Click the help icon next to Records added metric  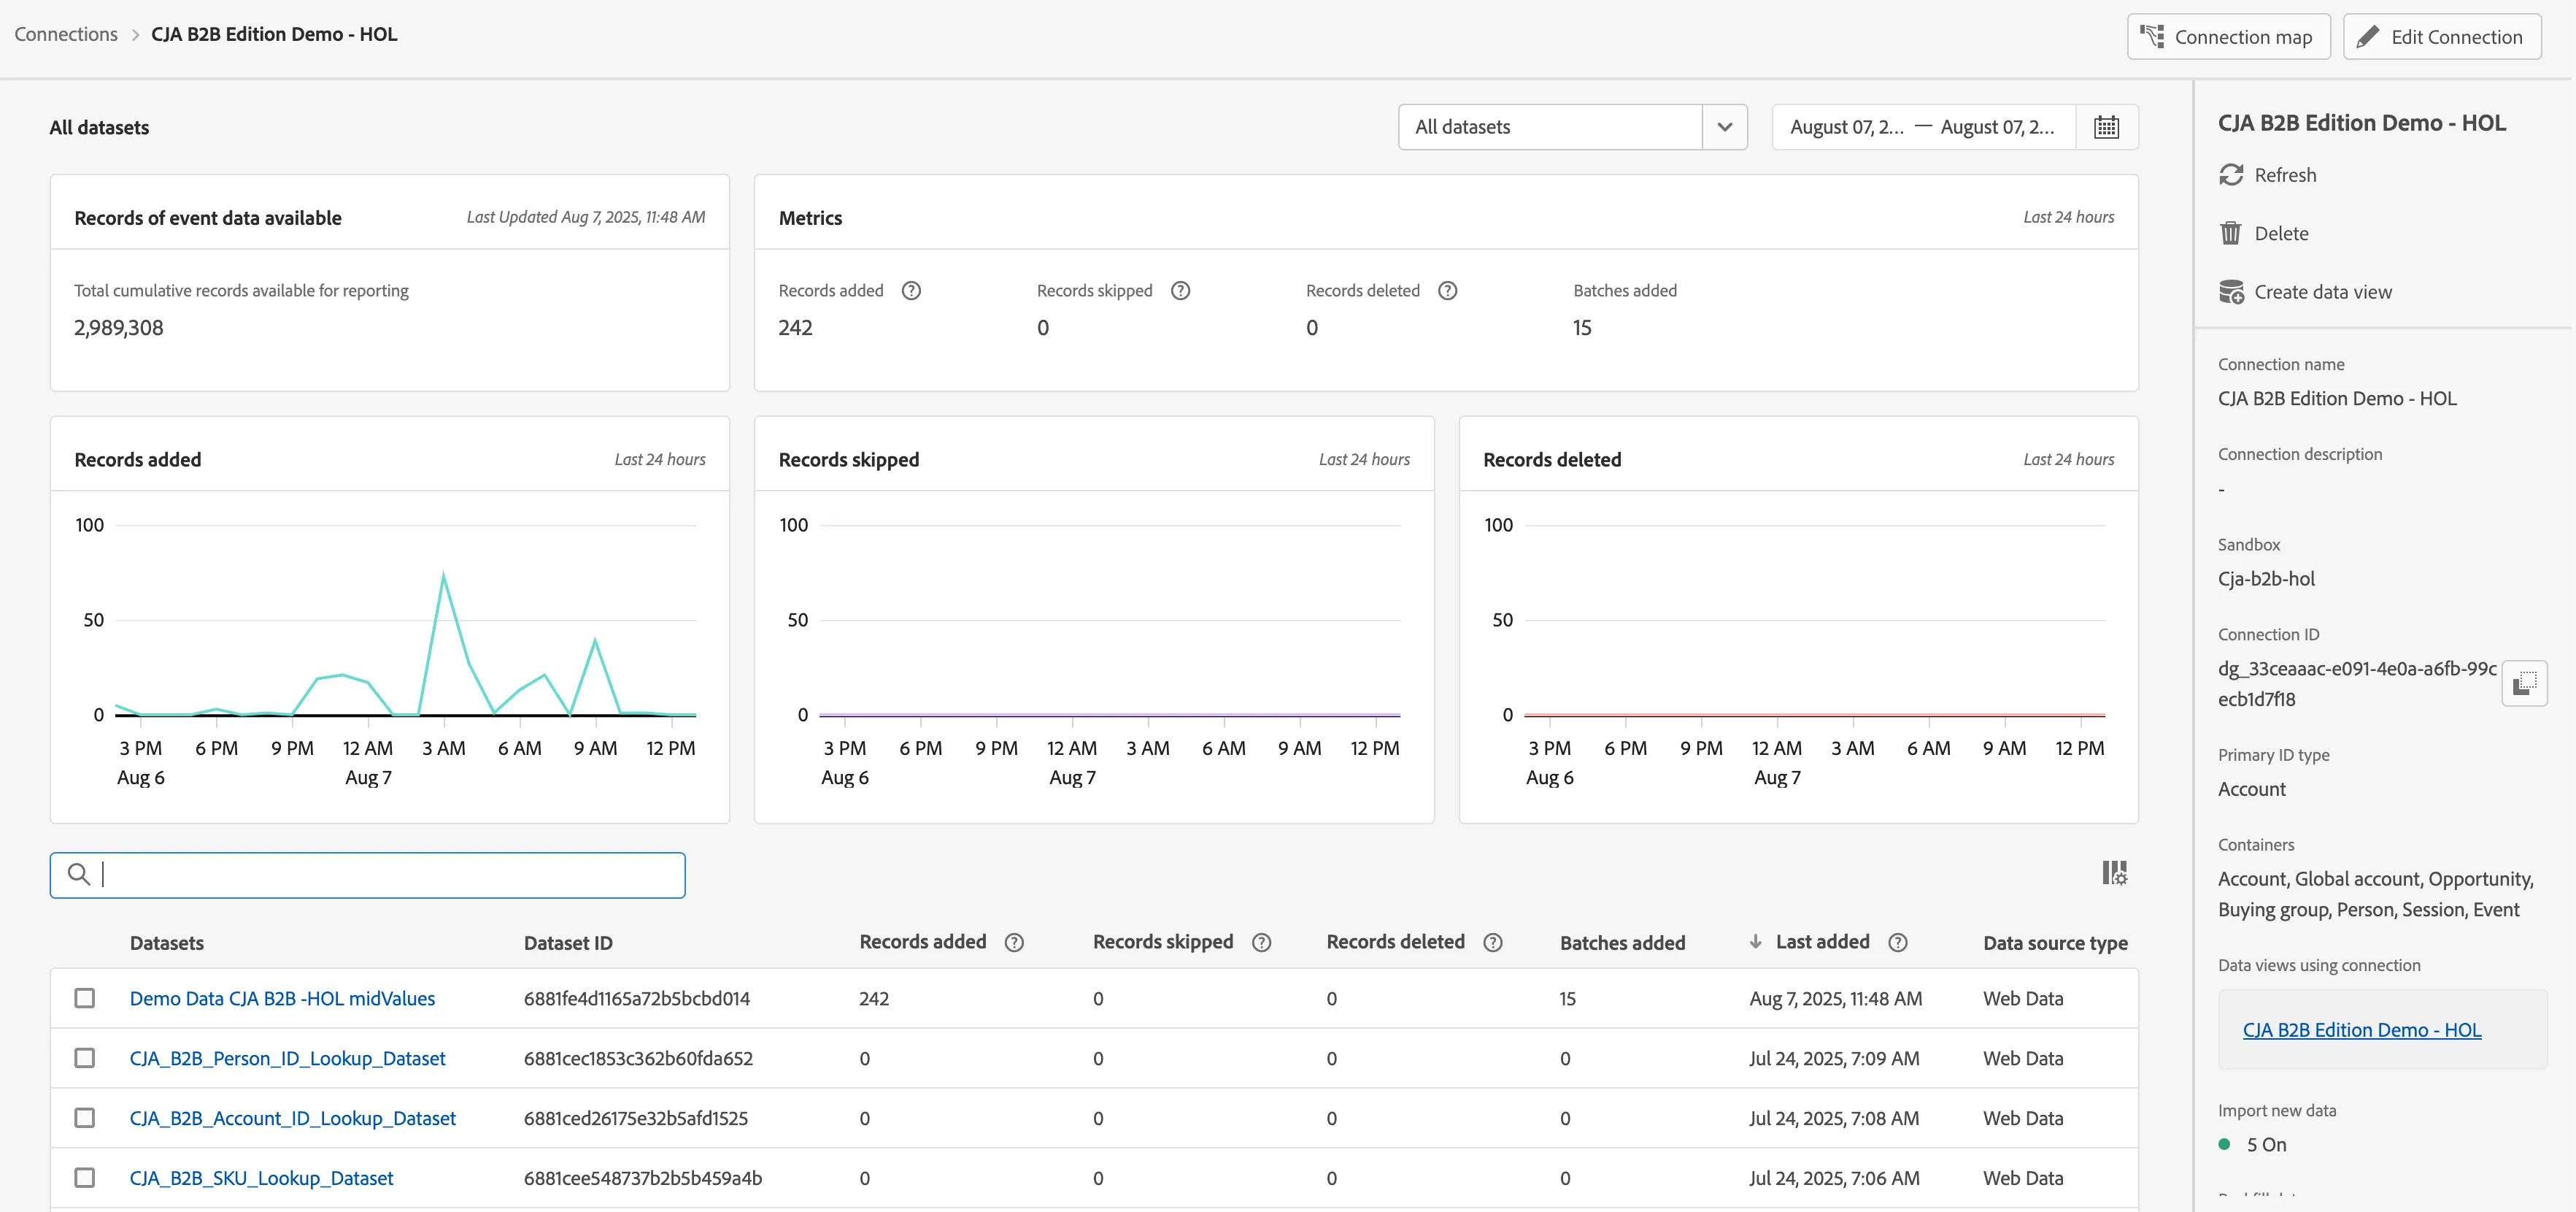click(x=911, y=291)
